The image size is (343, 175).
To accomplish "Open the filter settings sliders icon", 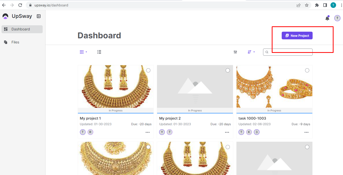I will pyautogui.click(x=235, y=52).
